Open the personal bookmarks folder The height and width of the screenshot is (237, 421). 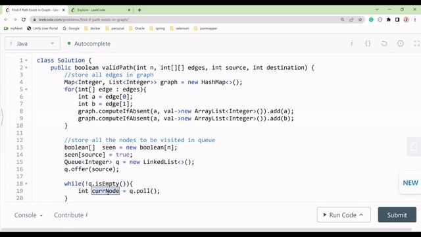point(114,28)
